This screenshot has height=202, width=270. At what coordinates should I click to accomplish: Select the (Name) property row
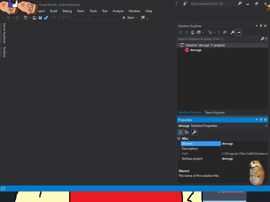point(225,144)
